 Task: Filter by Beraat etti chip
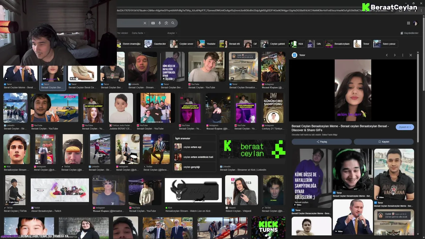point(230,44)
